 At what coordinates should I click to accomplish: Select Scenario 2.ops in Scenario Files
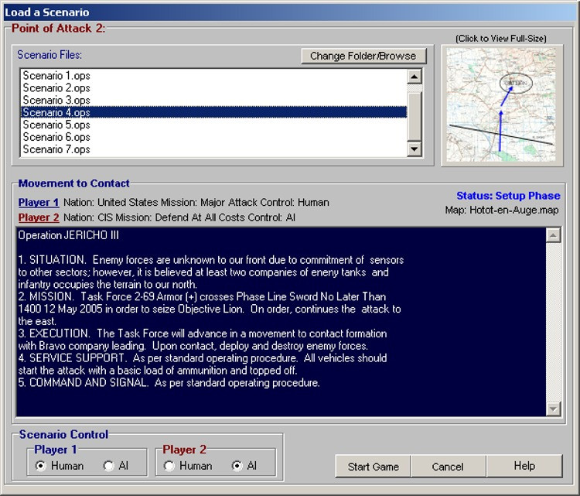pyautogui.click(x=56, y=87)
